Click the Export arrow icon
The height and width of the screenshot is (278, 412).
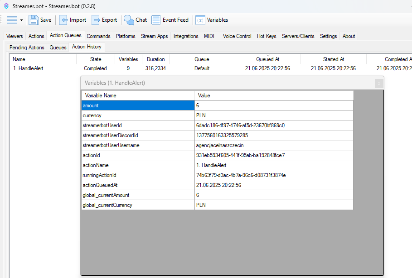click(x=96, y=20)
